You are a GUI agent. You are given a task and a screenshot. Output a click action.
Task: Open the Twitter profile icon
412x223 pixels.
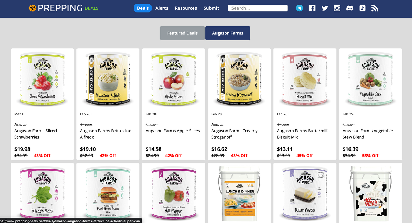[325, 8]
